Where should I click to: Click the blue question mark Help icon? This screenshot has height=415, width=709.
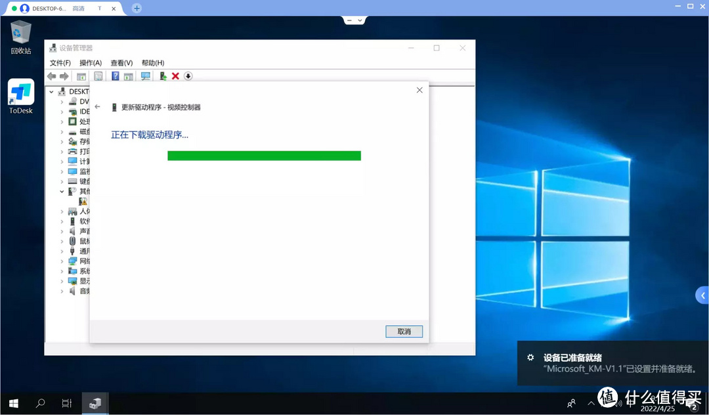pyautogui.click(x=116, y=76)
